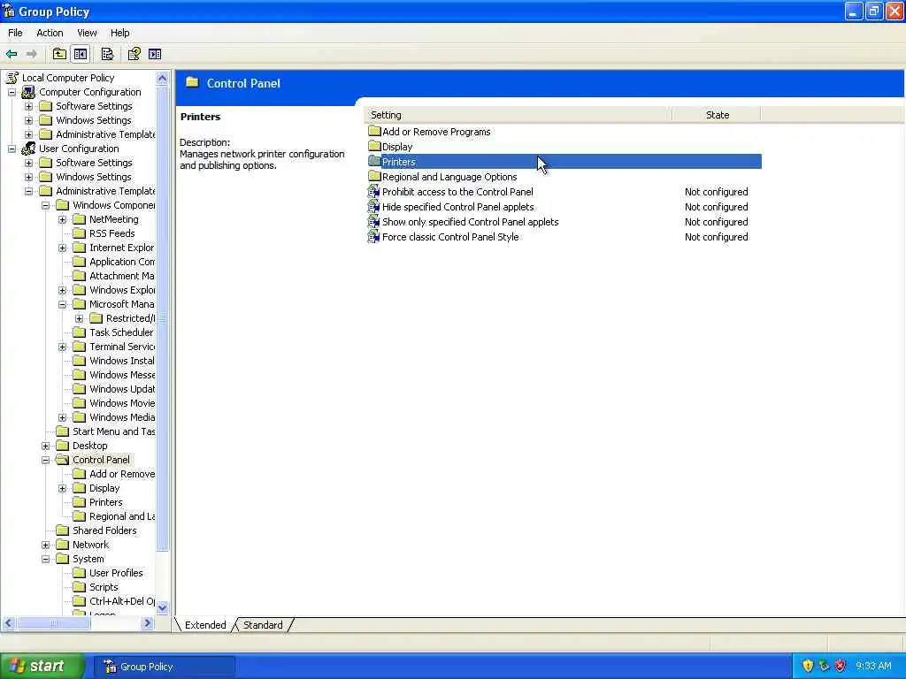Collapse the Microsoft Management Console node

[63, 304]
